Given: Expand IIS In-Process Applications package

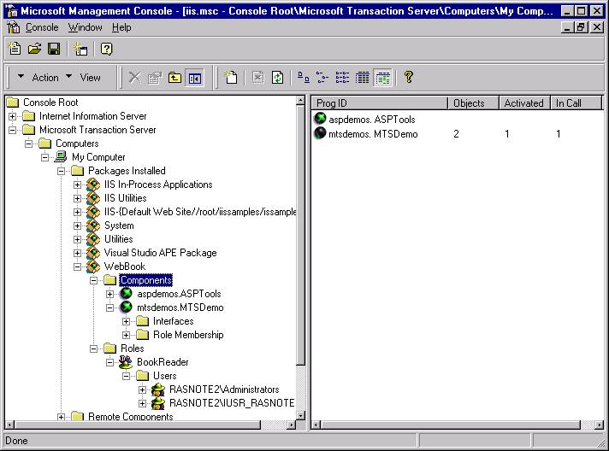Looking at the screenshot, I should tap(77, 184).
